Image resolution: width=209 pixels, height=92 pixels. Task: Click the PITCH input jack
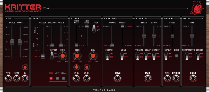point(8,78)
